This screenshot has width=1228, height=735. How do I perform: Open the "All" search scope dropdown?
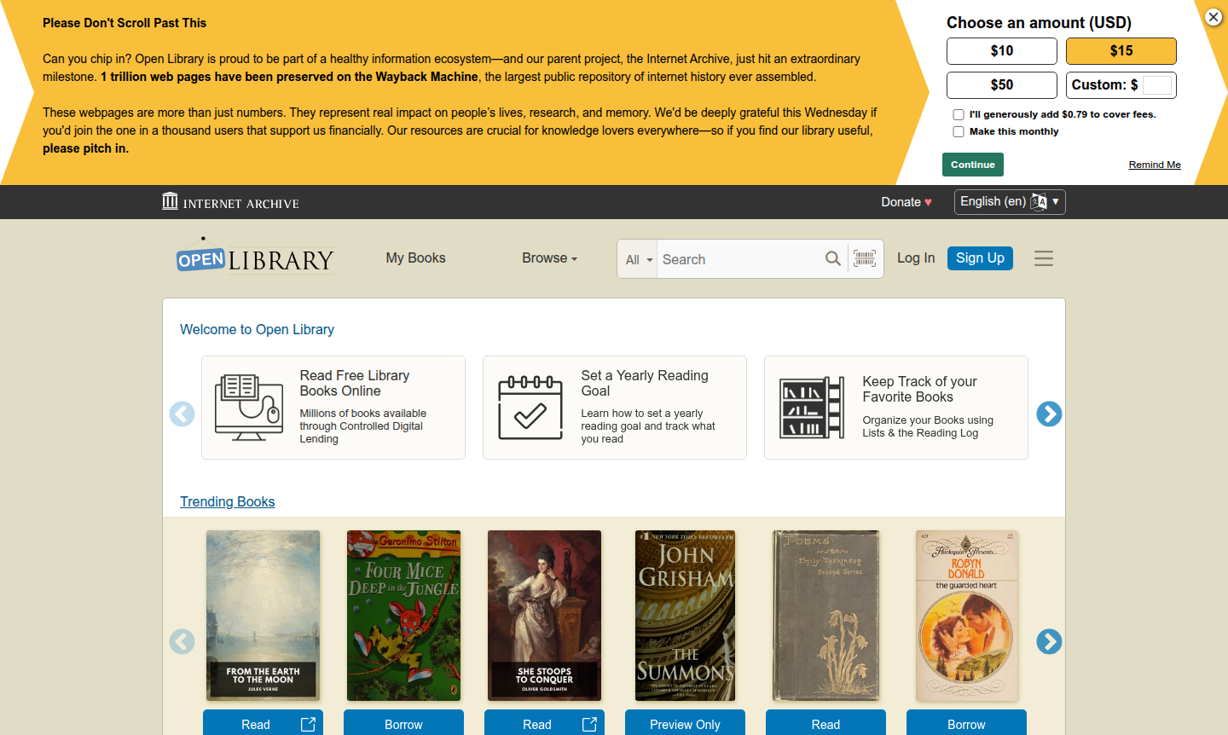pos(637,258)
